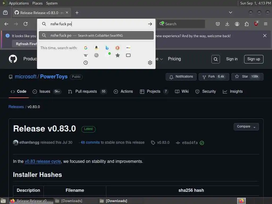The image size is (272, 204).
Task: Go to the Actions tab
Action: (x=123, y=91)
